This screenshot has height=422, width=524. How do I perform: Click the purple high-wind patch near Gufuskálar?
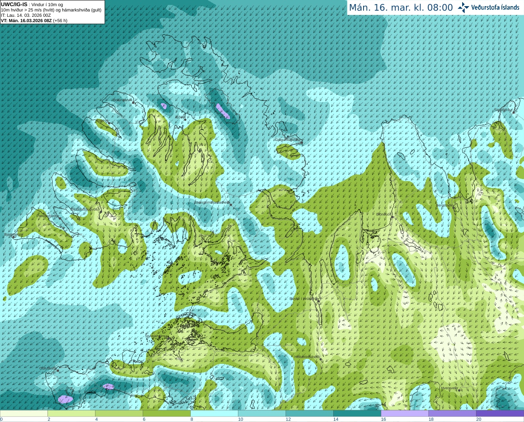(x=65, y=399)
